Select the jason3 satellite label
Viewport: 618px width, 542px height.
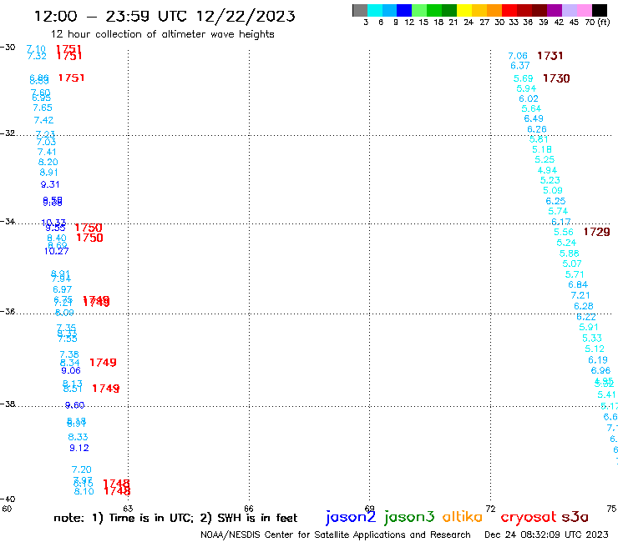[409, 517]
